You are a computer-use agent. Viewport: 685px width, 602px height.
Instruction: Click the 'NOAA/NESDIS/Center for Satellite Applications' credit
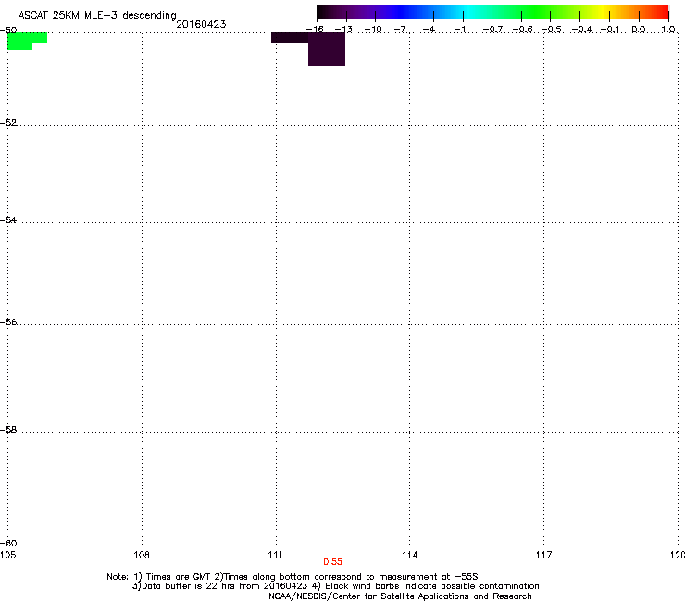tap(400, 596)
